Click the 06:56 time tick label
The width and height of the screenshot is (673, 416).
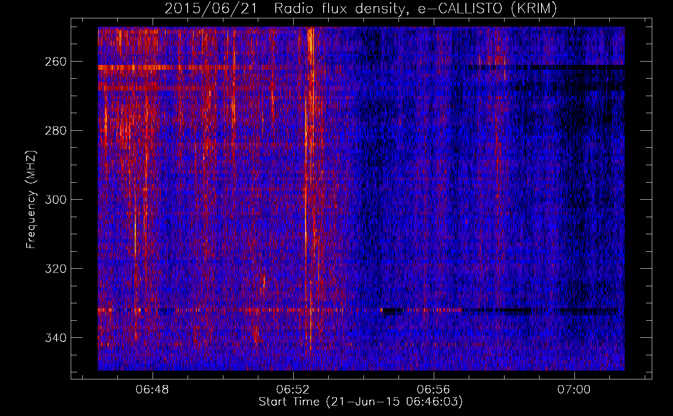(x=433, y=390)
